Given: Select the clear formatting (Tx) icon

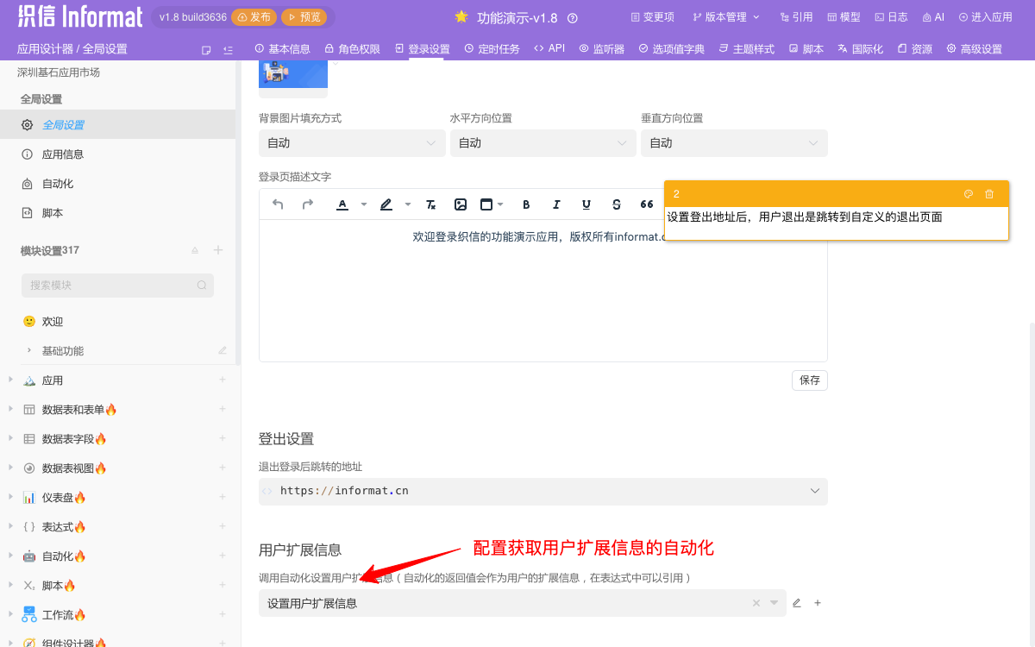Looking at the screenshot, I should pyautogui.click(x=430, y=204).
